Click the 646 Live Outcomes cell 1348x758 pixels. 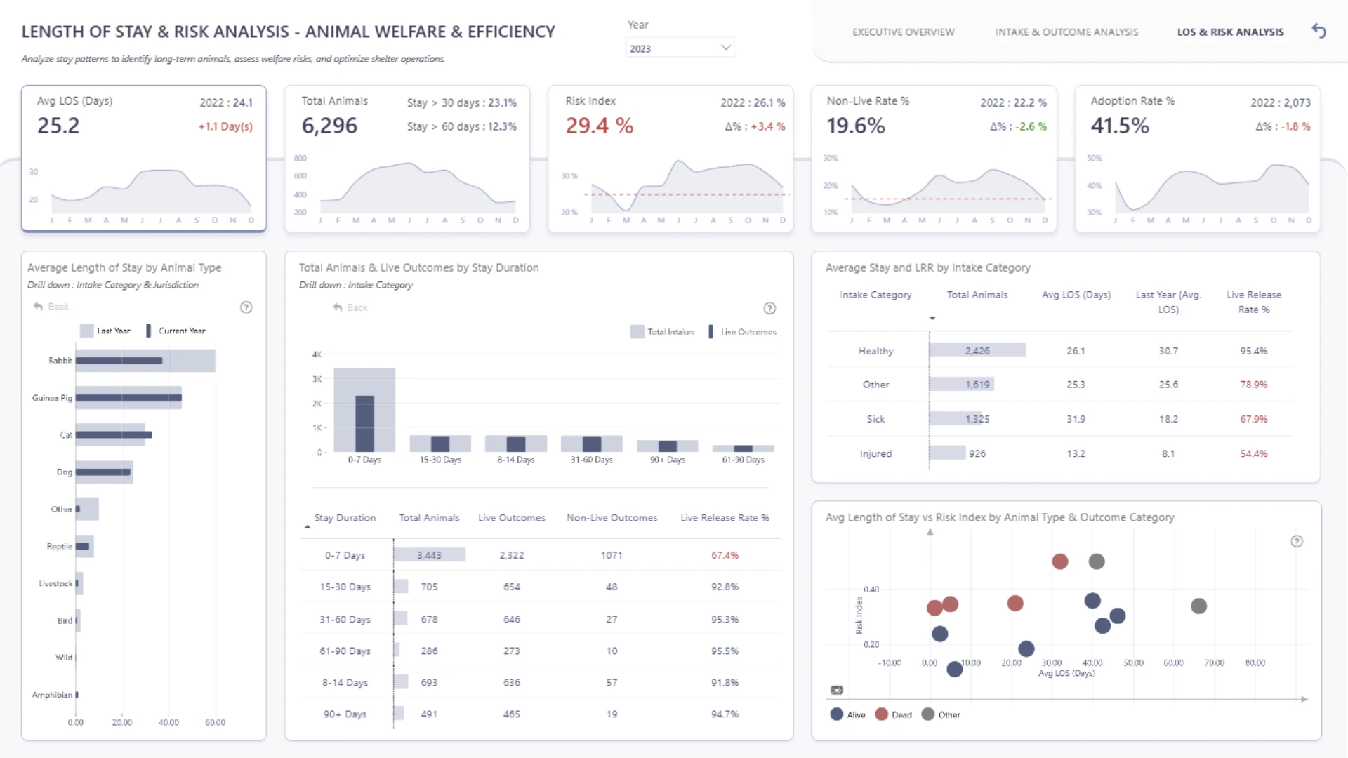pyautogui.click(x=511, y=619)
